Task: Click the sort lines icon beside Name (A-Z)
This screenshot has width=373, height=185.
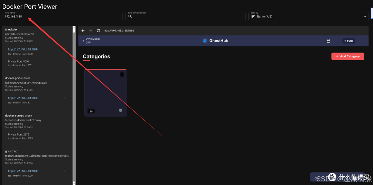Action: coord(253,17)
